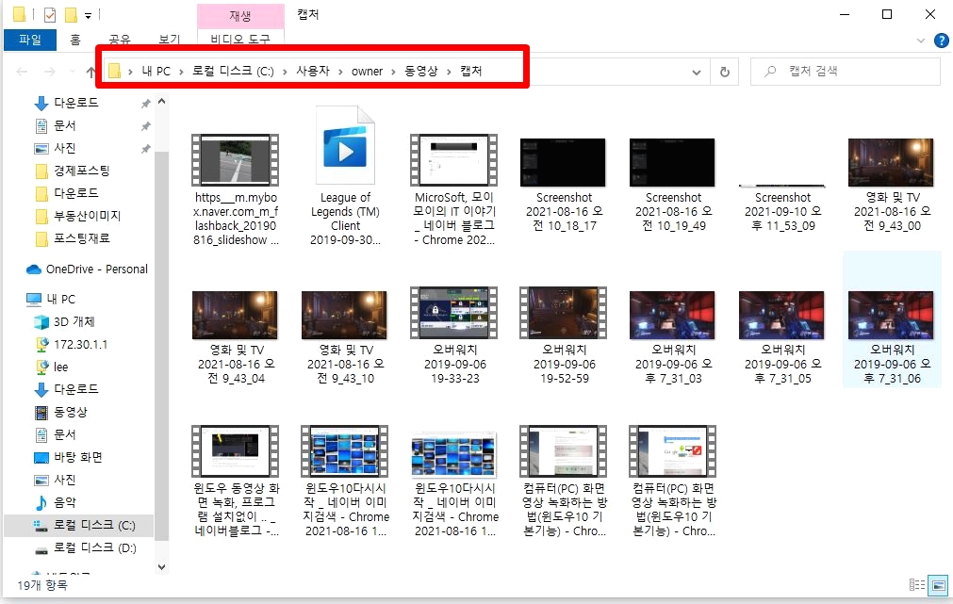This screenshot has height=604, width=953.
Task: Click 내 PC in the address path
Action: (x=156, y=71)
